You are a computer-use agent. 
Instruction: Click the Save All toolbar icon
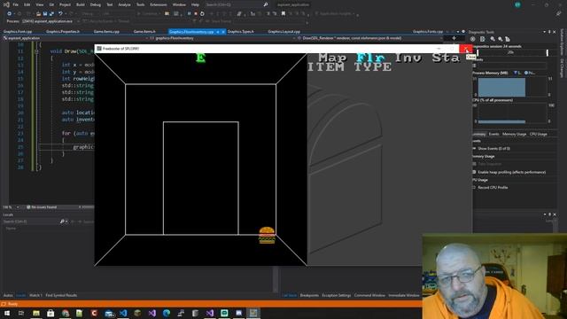[51, 14]
